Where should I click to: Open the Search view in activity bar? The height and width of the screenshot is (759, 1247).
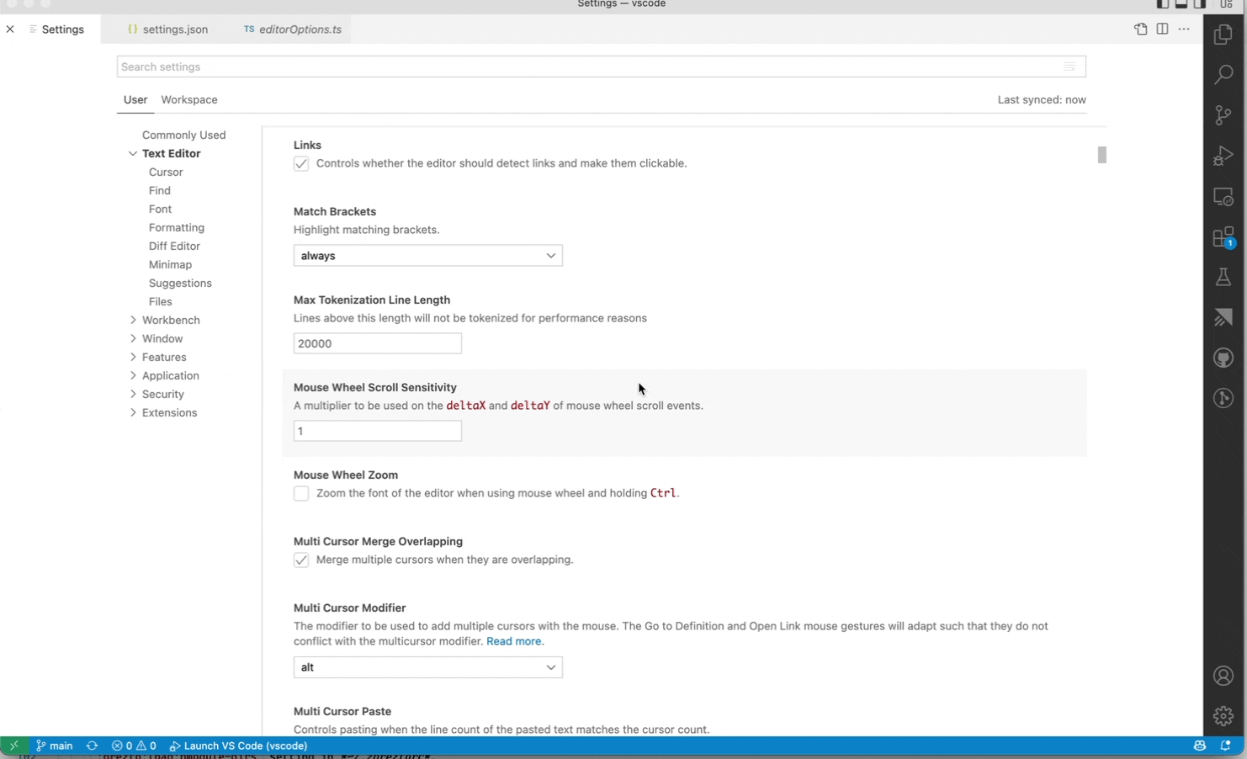[1223, 75]
